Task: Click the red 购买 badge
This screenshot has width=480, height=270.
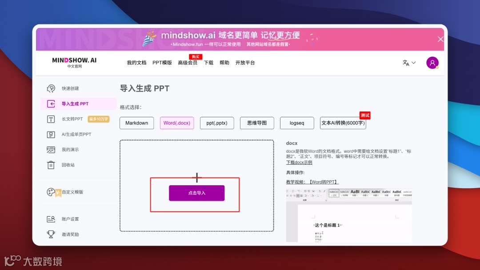Action: (196, 56)
